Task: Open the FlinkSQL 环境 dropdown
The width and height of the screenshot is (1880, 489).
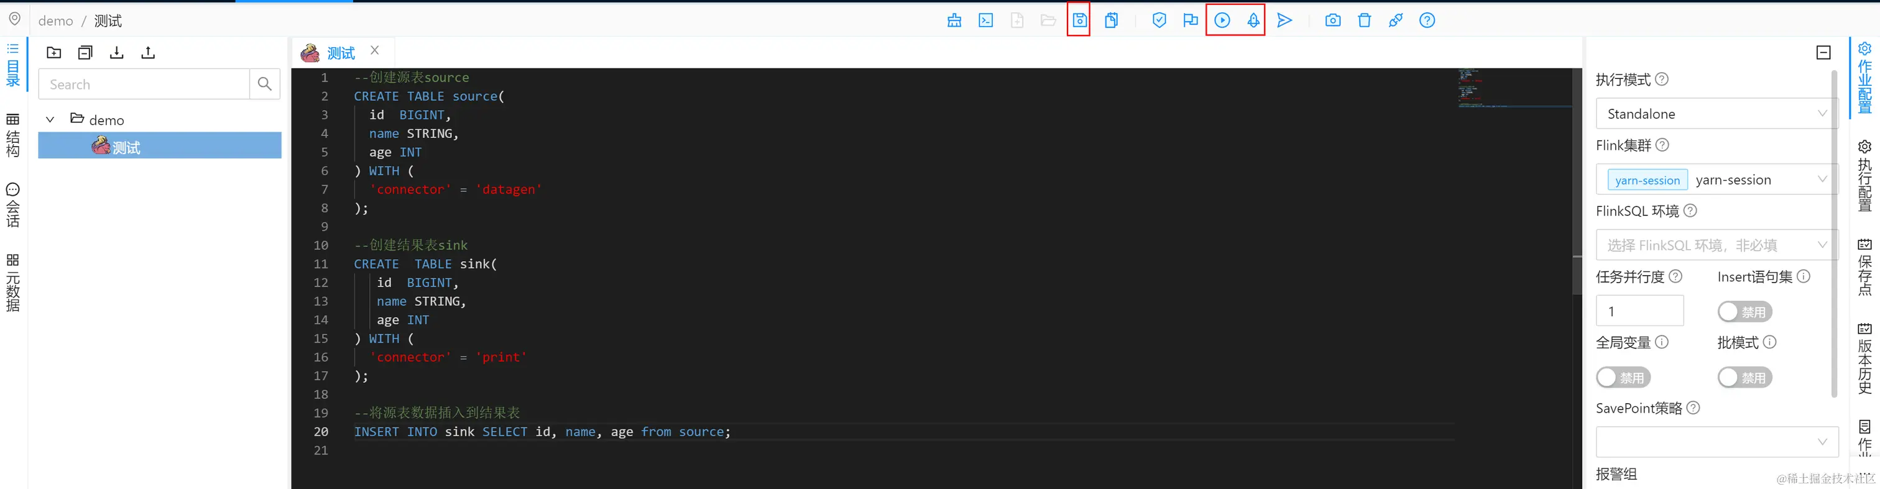Action: point(1716,245)
